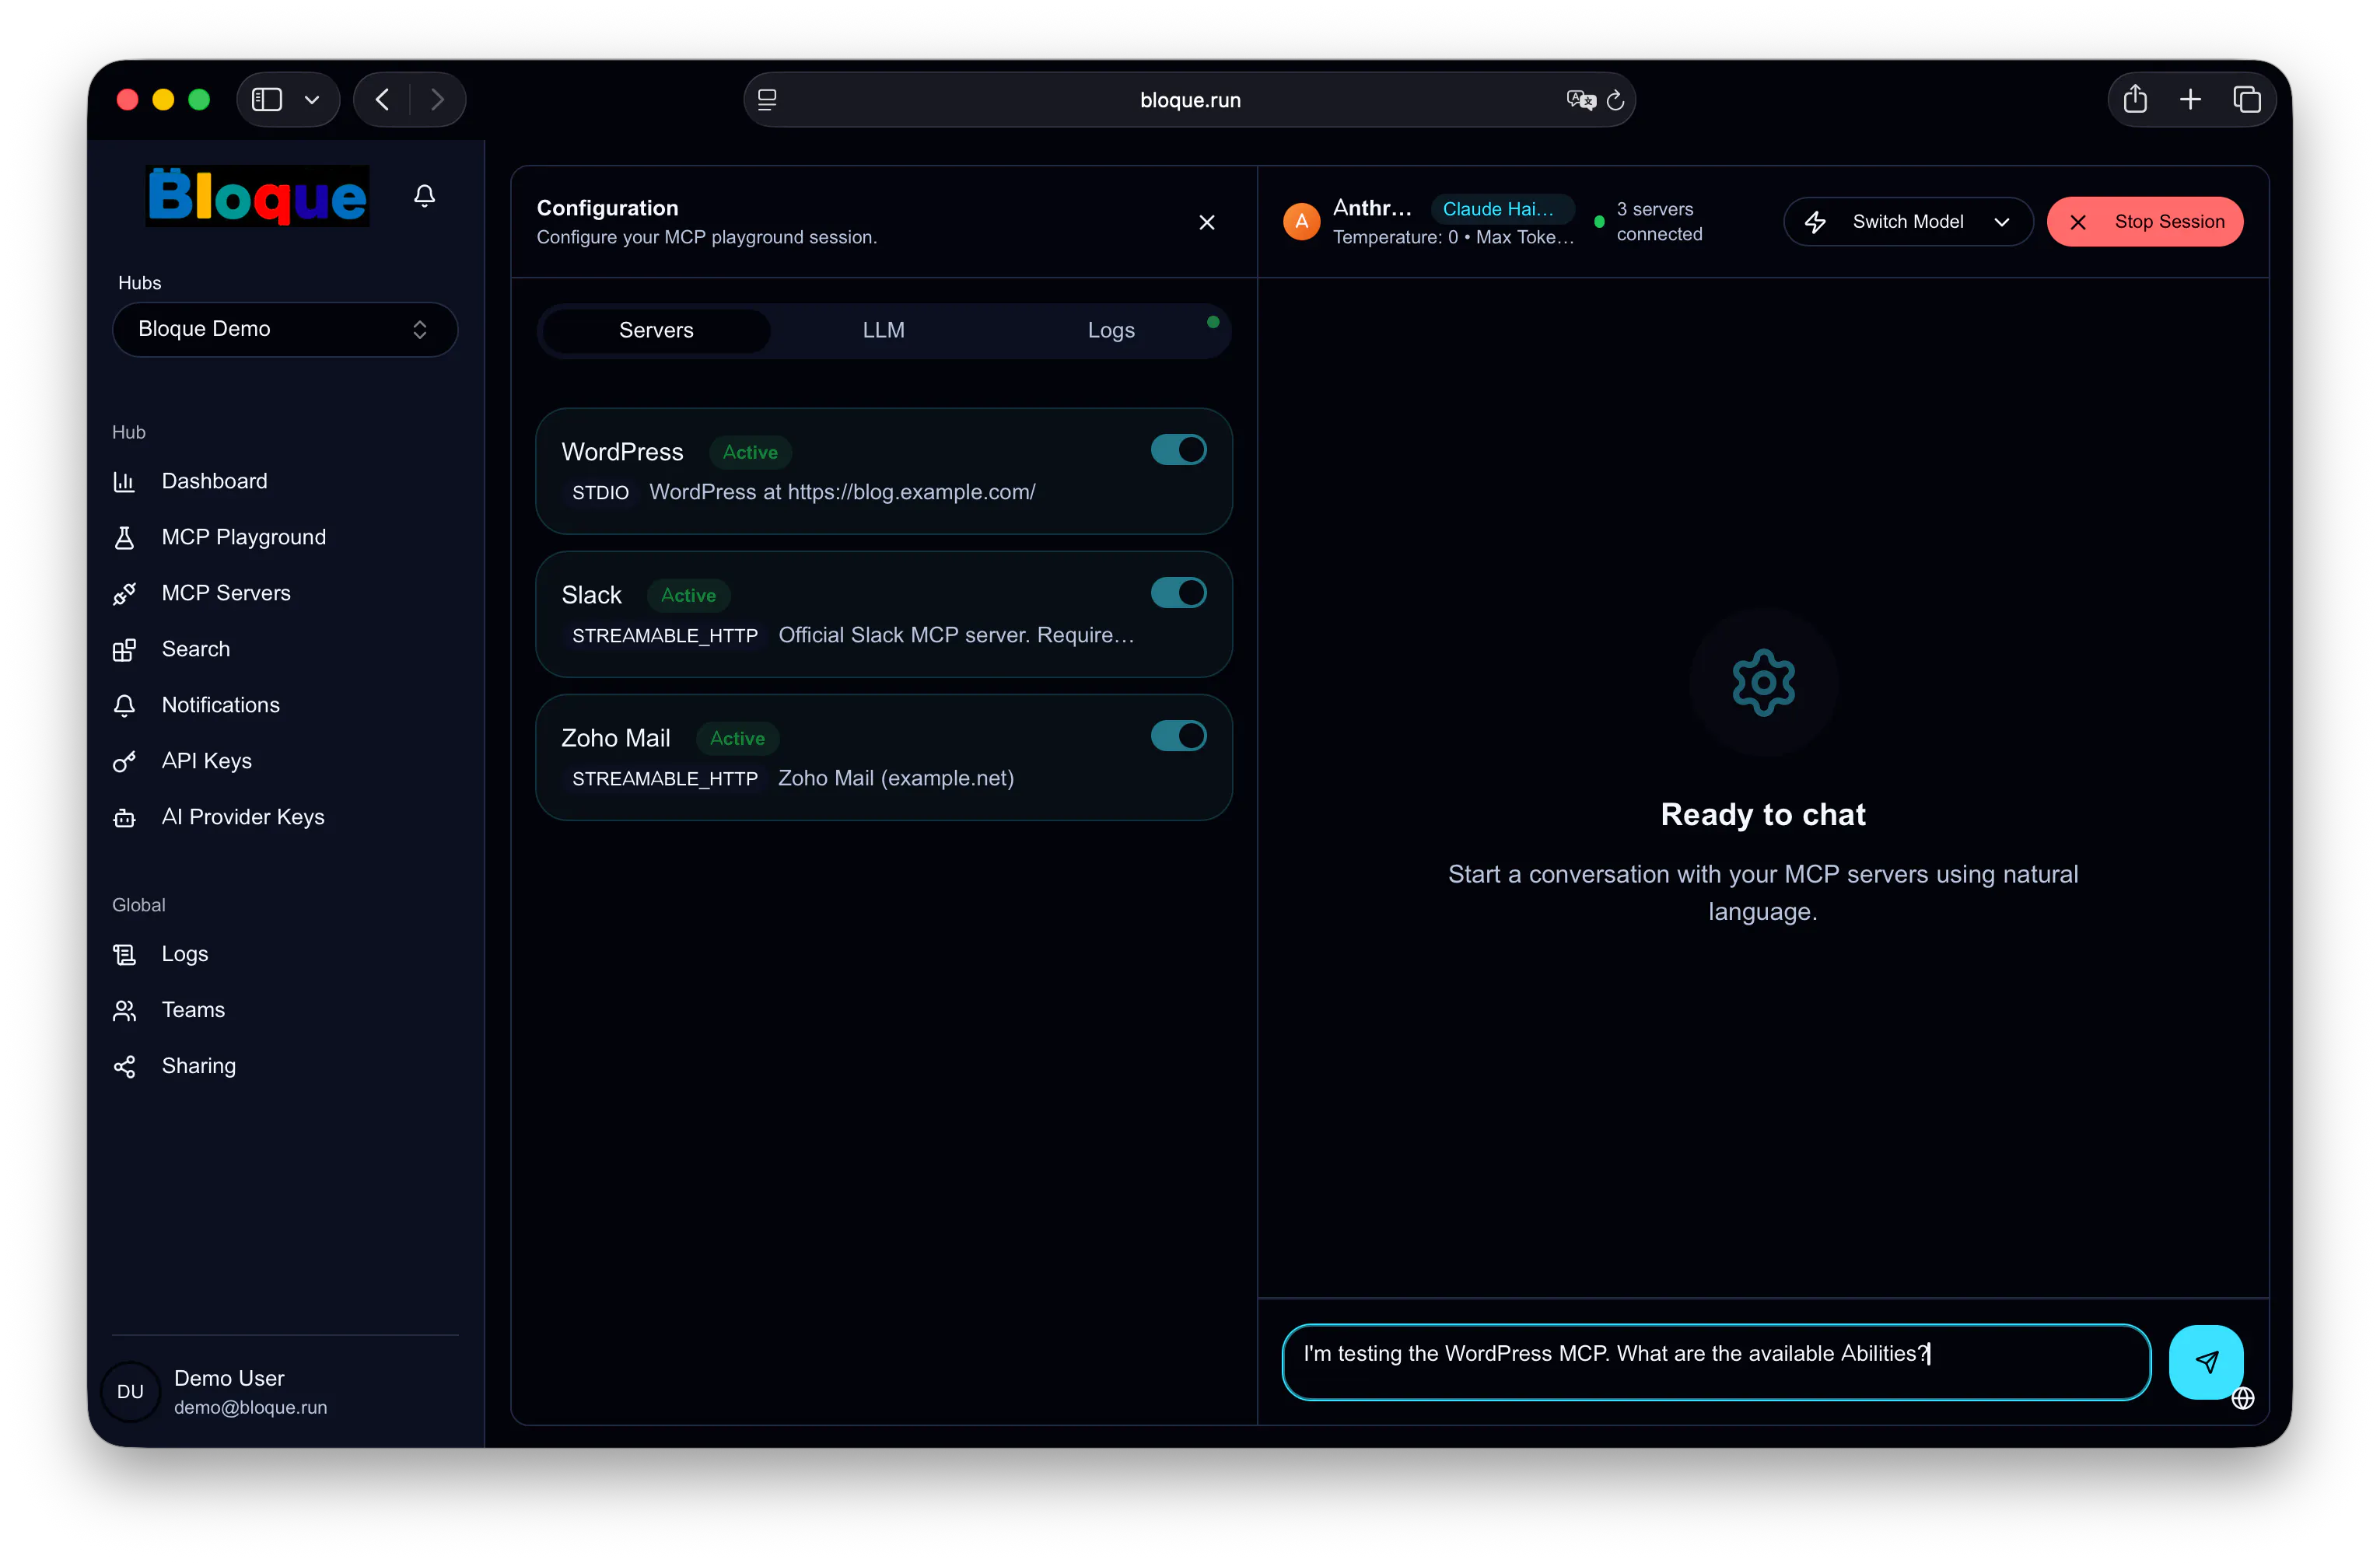Click the browser forward arrow
2380x1563 pixels.
pyautogui.click(x=438, y=99)
